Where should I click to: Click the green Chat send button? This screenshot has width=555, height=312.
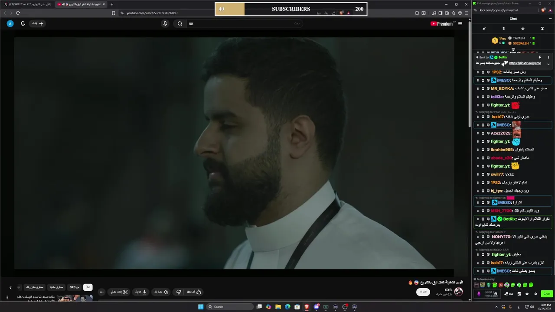(547, 294)
